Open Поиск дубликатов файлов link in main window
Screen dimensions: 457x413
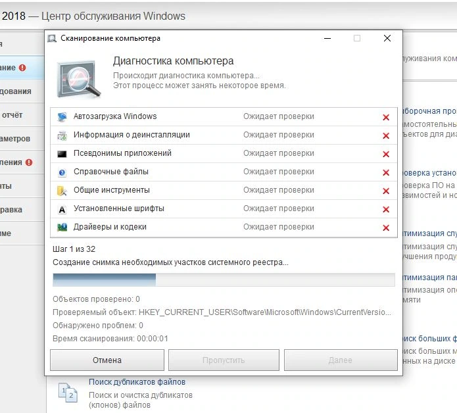click(x=137, y=382)
